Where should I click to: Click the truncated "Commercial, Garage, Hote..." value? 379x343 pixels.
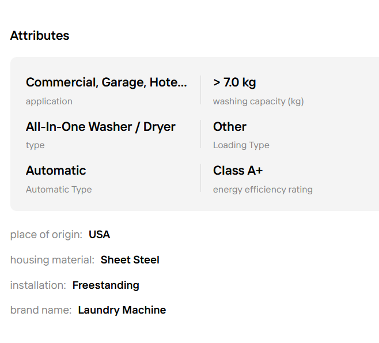[107, 82]
